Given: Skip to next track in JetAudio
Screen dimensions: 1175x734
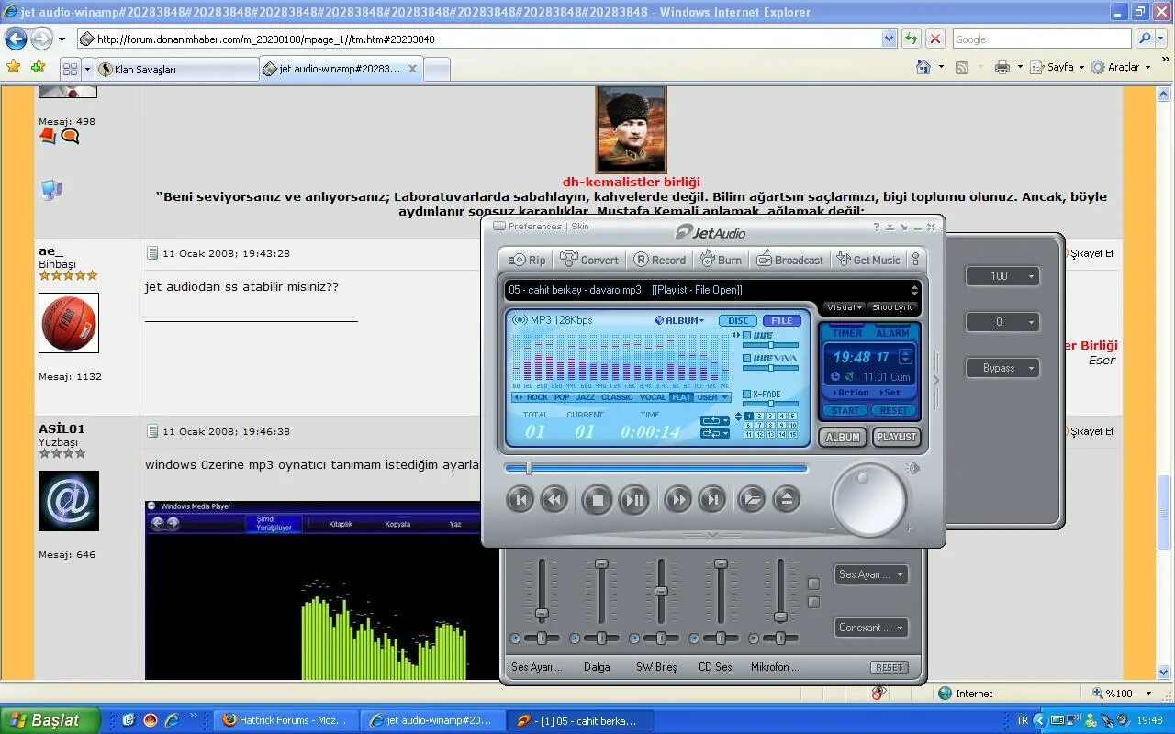Looking at the screenshot, I should [711, 499].
